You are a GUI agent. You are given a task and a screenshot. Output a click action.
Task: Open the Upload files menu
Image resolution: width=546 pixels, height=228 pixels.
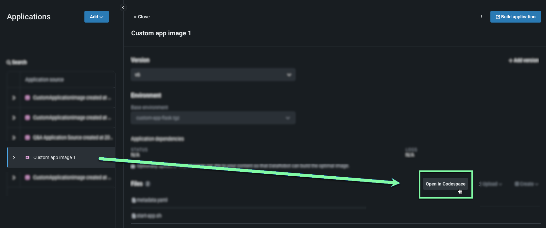490,184
